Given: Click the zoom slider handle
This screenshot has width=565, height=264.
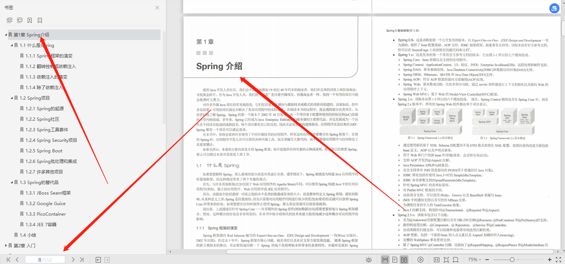Looking at the screenshot, I should [x=512, y=260].
